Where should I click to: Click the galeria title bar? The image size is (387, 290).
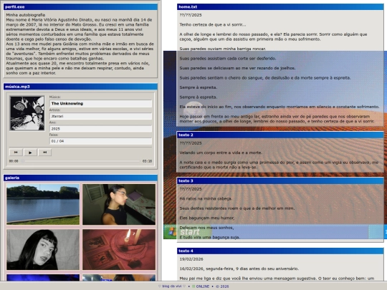(80, 178)
